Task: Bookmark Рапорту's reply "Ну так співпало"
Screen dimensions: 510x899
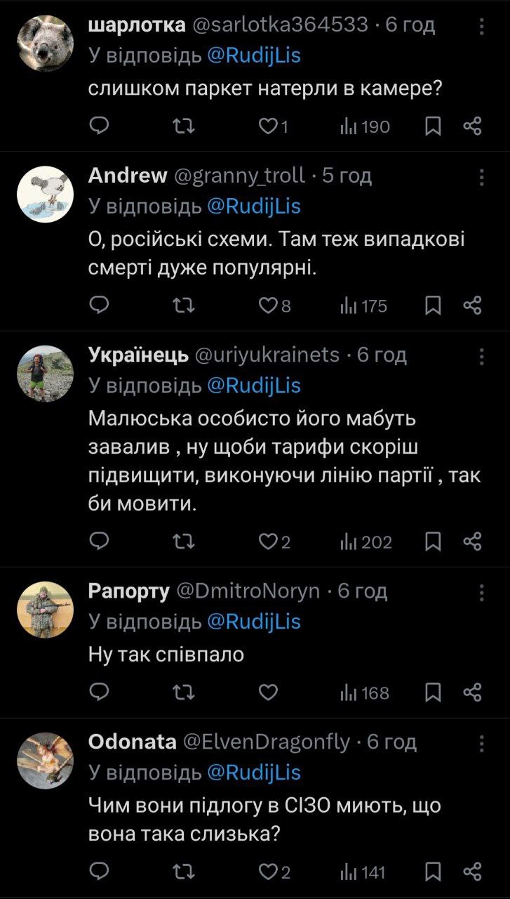Action: [x=434, y=693]
